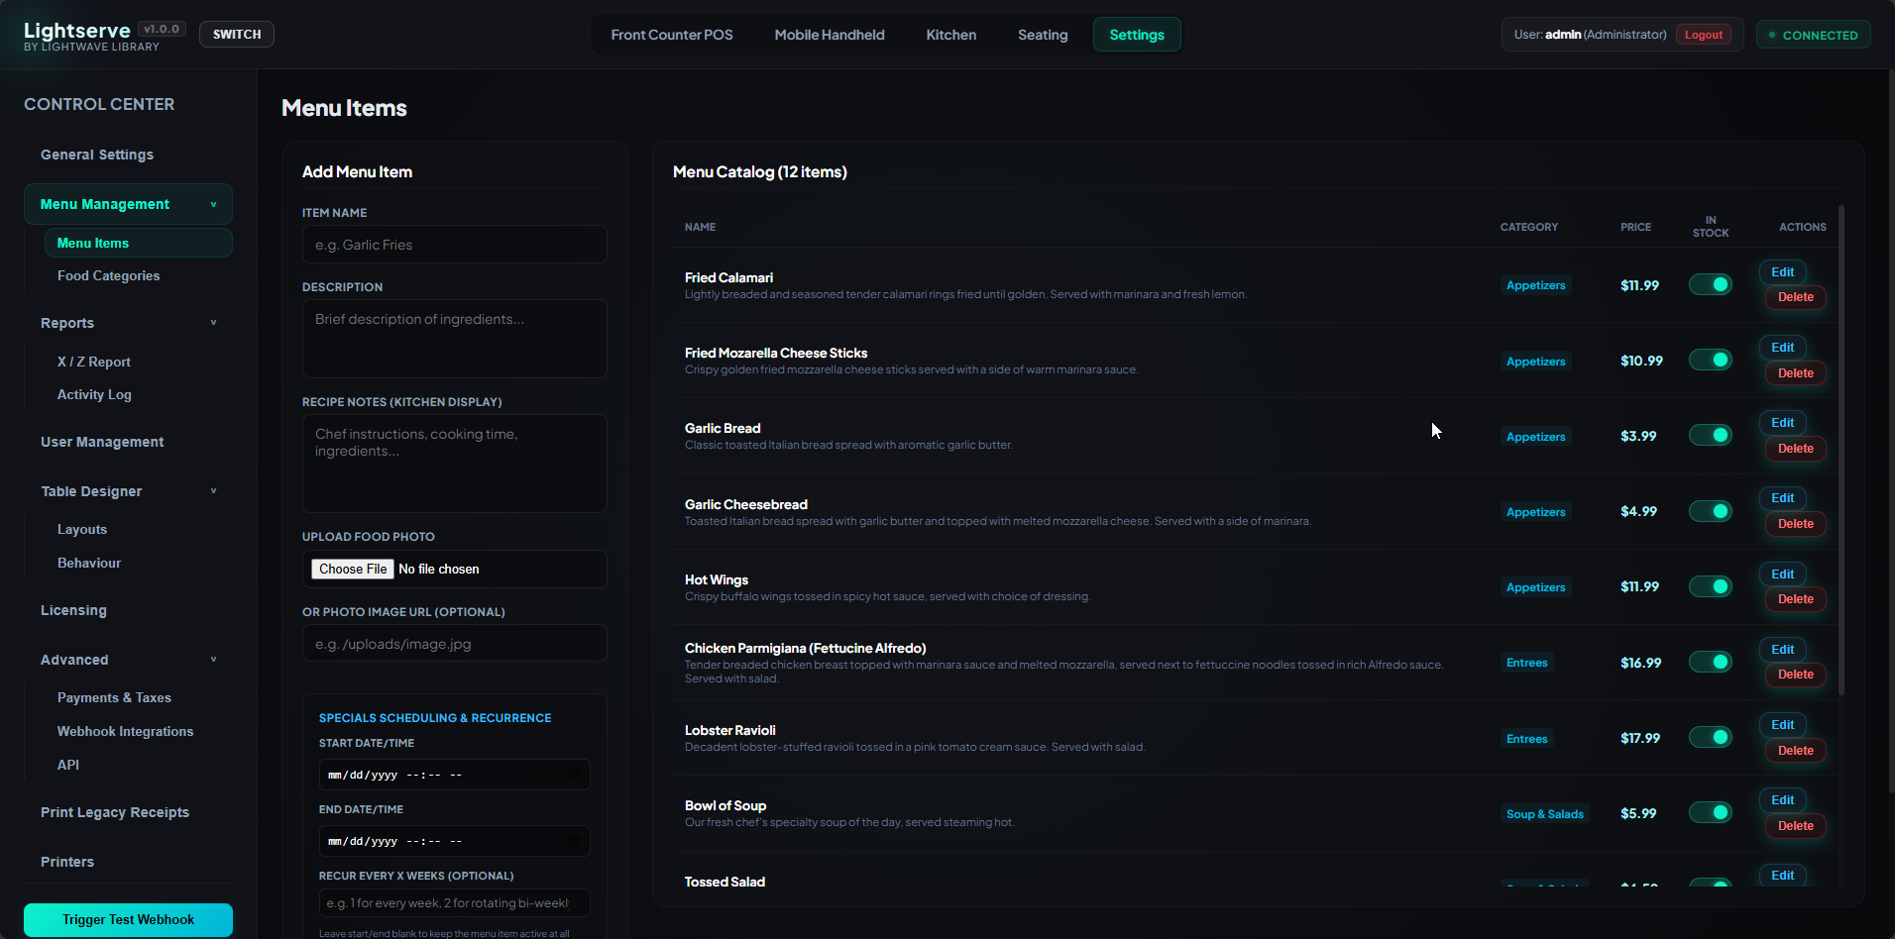Click the $16.99 price of Chicken Parmigiana

1640,663
